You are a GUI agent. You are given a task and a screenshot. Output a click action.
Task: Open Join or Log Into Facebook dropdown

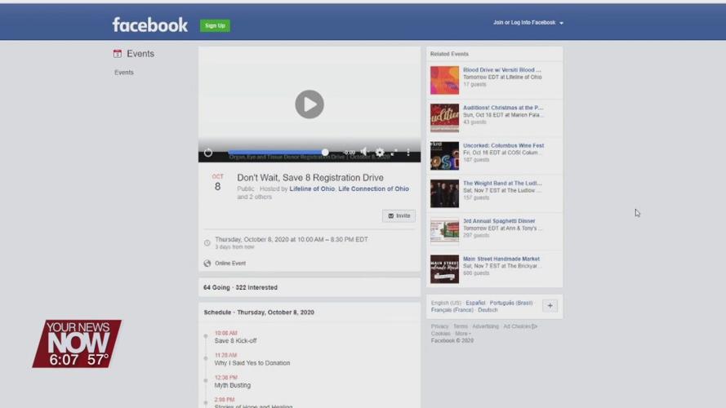(x=528, y=23)
